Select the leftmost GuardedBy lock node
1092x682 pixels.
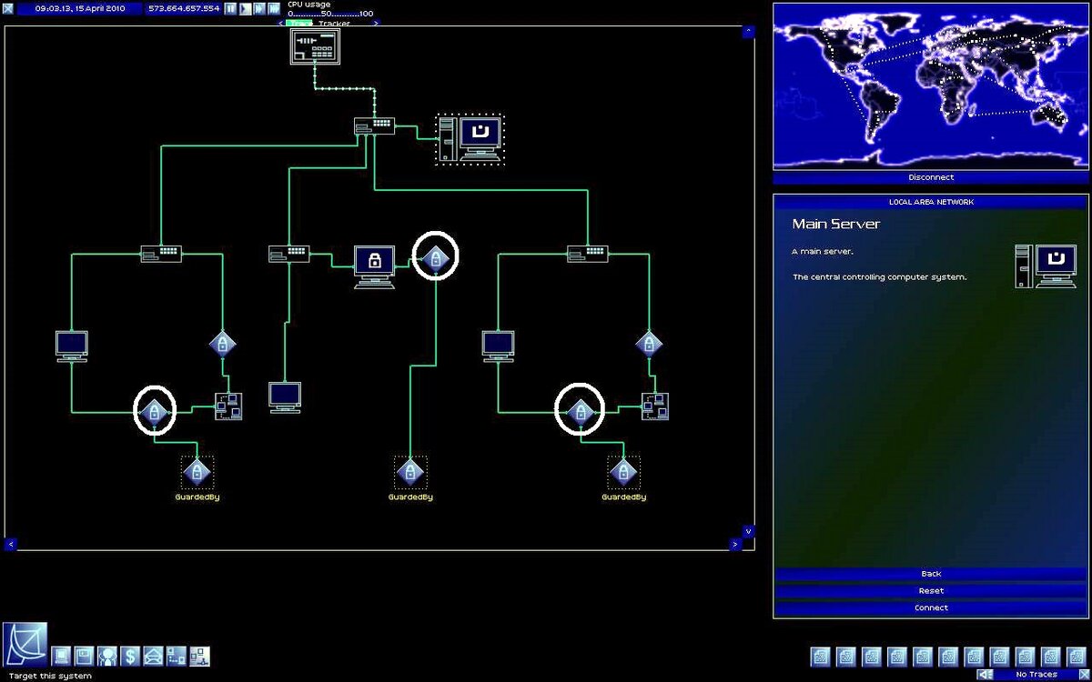tap(197, 472)
